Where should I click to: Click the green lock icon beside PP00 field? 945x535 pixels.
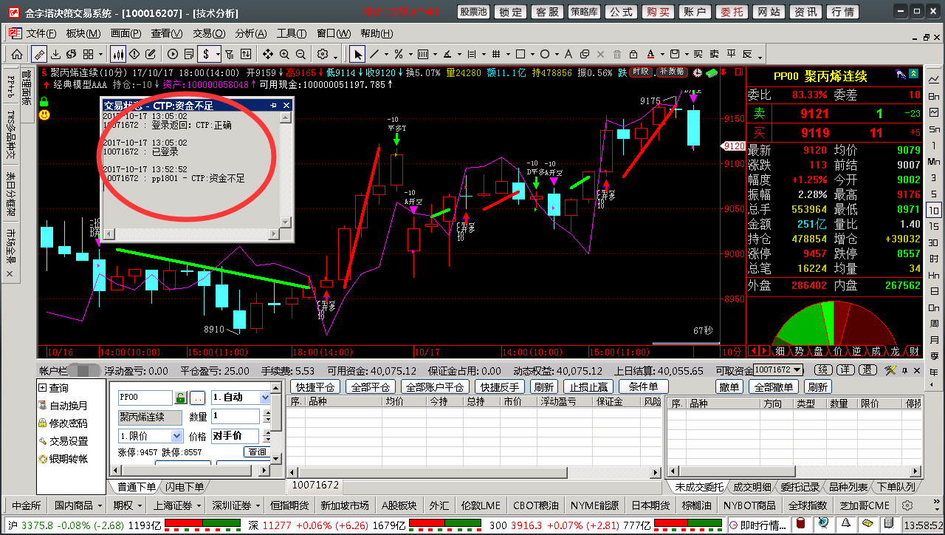180,398
